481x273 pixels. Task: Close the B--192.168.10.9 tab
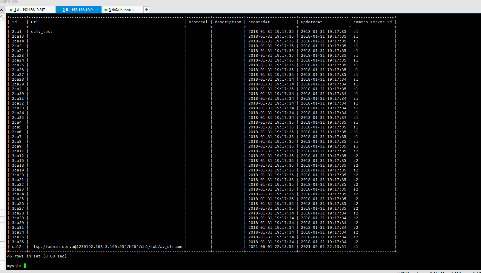click(x=98, y=10)
